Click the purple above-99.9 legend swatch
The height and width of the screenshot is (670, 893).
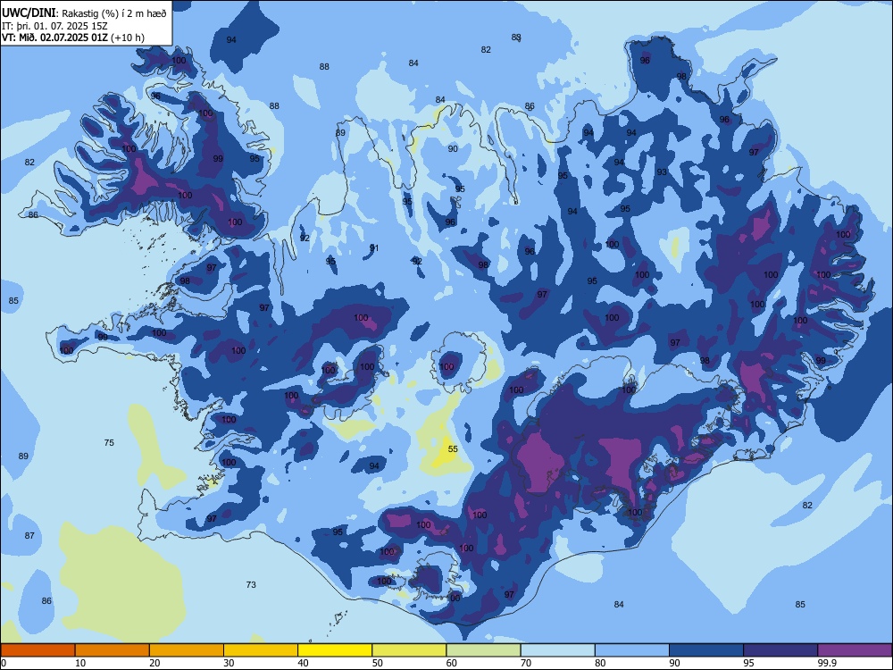[855, 650]
